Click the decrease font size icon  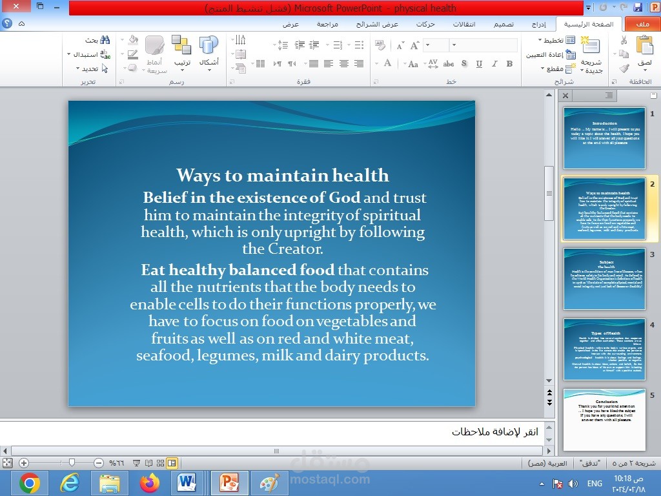click(x=400, y=45)
